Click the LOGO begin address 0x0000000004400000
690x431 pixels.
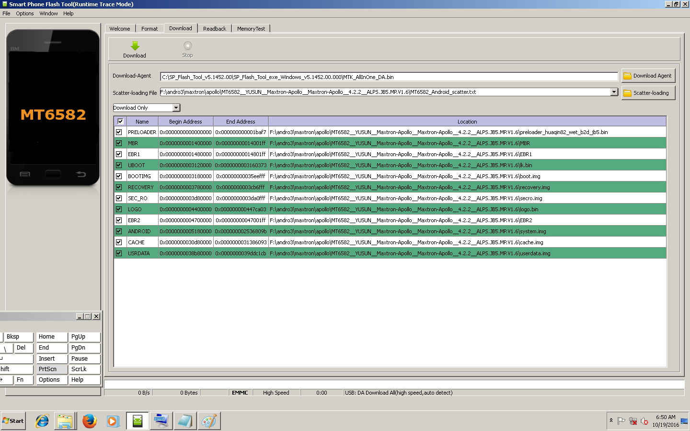[185, 209]
